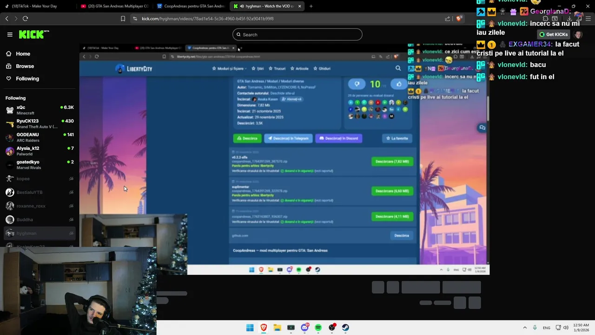Open File Explorer from taskbar
Screen dimensions: 595x335
pyautogui.click(x=277, y=328)
